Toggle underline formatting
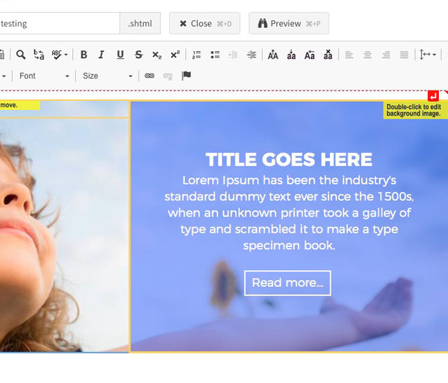Viewport: 448px width, 383px height. coord(120,55)
